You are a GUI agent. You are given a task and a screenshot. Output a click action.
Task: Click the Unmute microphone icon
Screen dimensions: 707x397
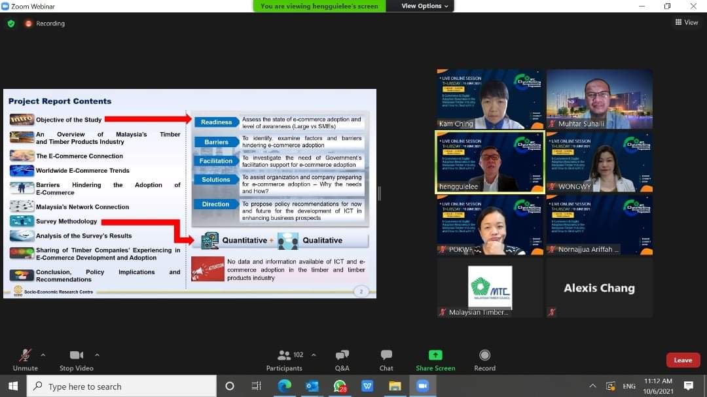click(x=26, y=356)
